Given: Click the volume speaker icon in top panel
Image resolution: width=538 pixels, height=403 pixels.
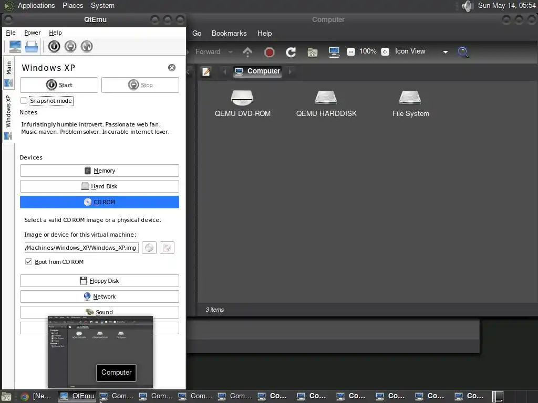Looking at the screenshot, I should tap(467, 6).
